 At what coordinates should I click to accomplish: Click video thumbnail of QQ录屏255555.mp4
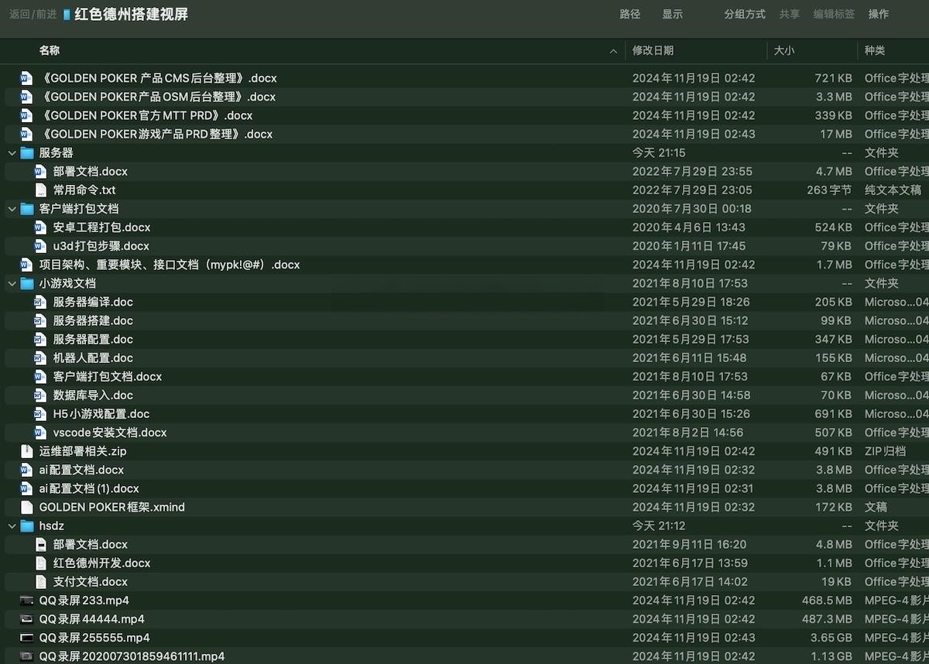[26, 638]
